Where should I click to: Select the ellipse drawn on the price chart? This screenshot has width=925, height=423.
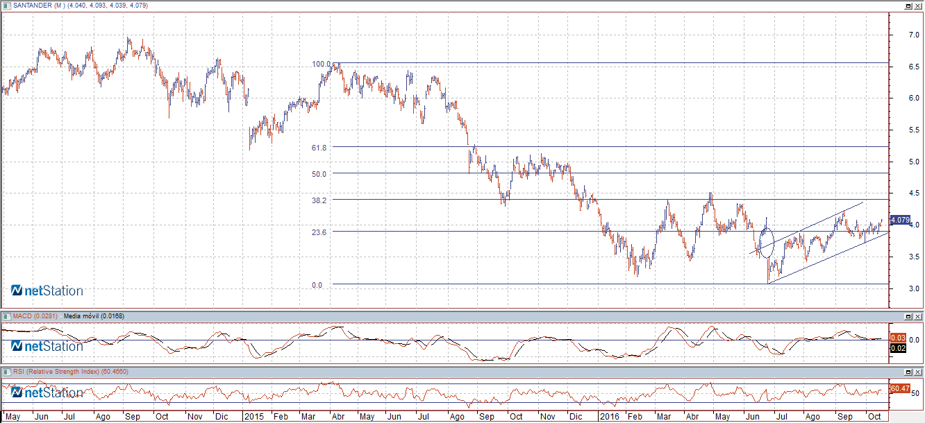[x=766, y=242]
